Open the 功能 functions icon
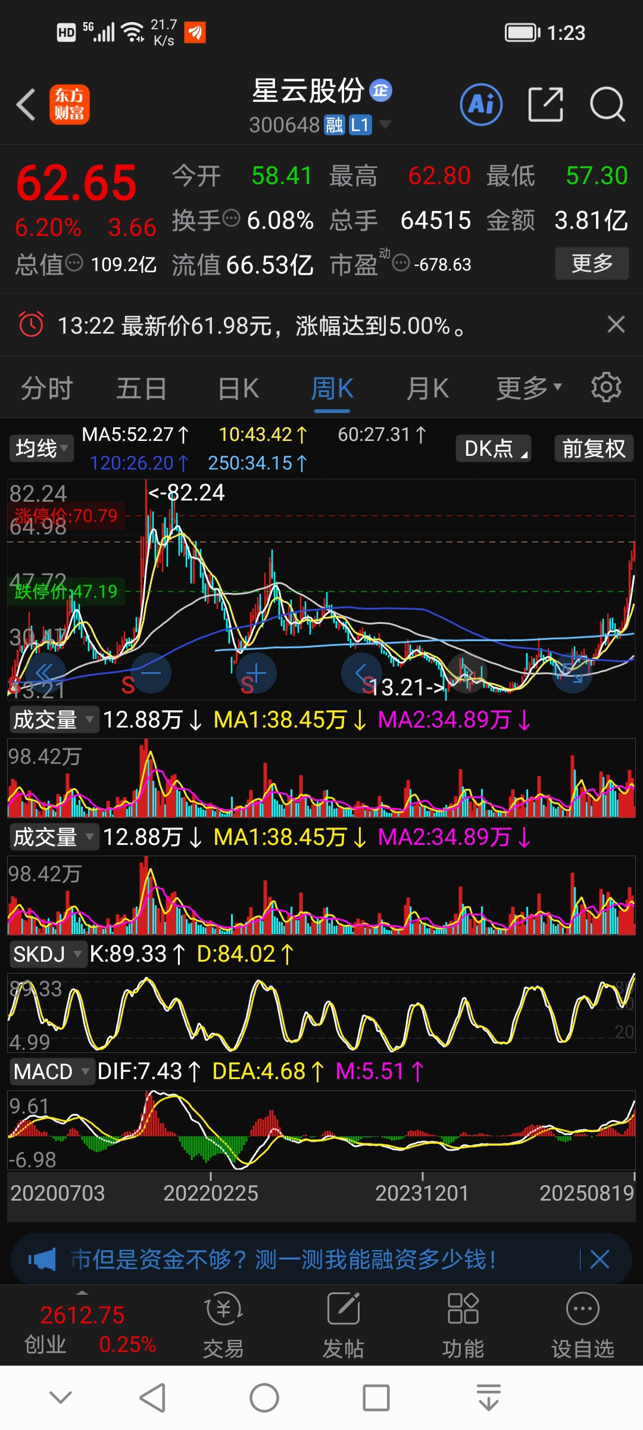 (463, 1325)
